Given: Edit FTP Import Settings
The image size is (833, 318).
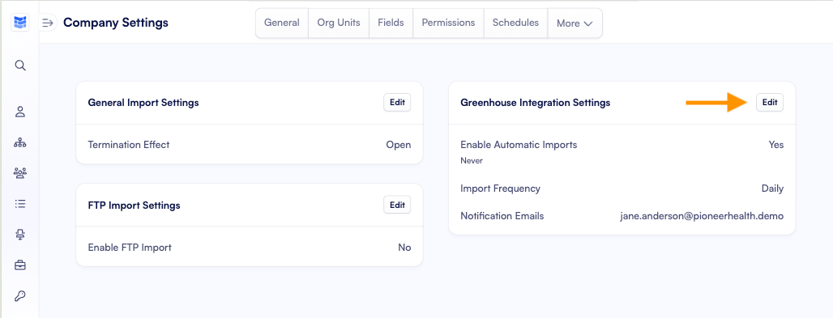Looking at the screenshot, I should coord(397,205).
